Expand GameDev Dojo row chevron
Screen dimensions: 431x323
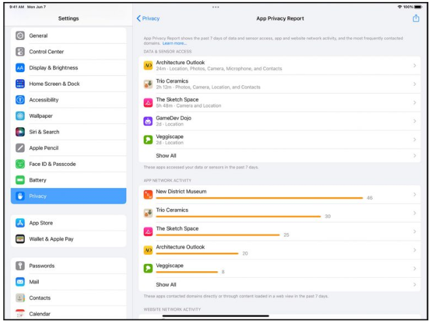415,121
